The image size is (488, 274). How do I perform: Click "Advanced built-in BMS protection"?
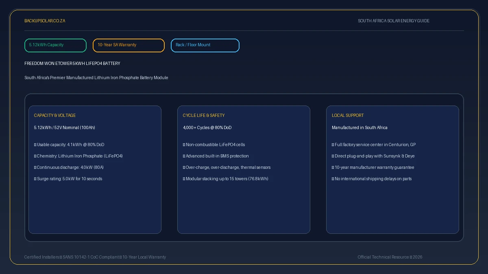pyautogui.click(x=217, y=156)
